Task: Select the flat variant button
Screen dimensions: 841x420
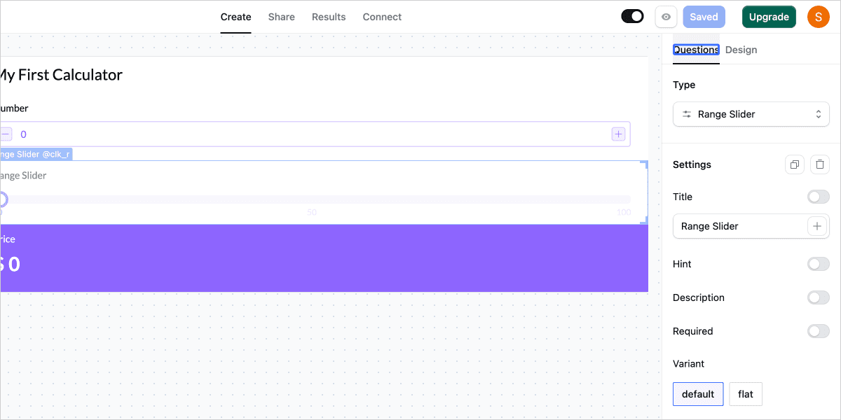Action: point(746,394)
